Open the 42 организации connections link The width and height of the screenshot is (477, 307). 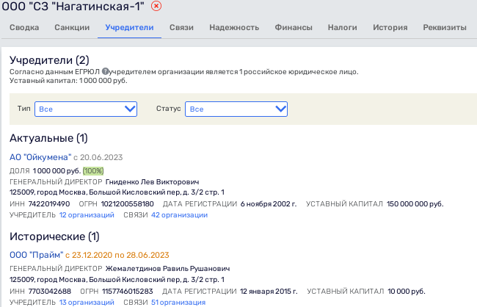(180, 215)
